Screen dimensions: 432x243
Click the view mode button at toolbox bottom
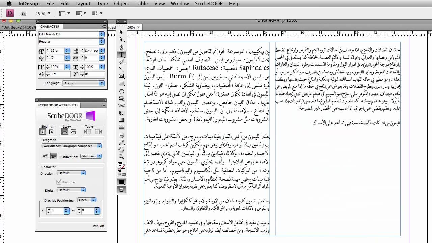point(122,190)
